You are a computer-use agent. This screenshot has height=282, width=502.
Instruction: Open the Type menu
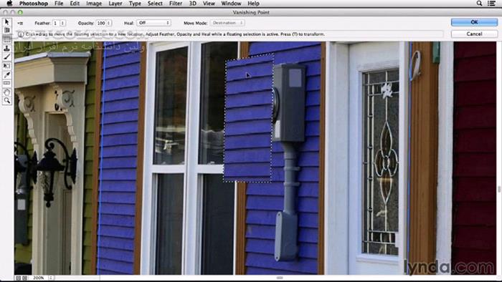click(x=135, y=4)
